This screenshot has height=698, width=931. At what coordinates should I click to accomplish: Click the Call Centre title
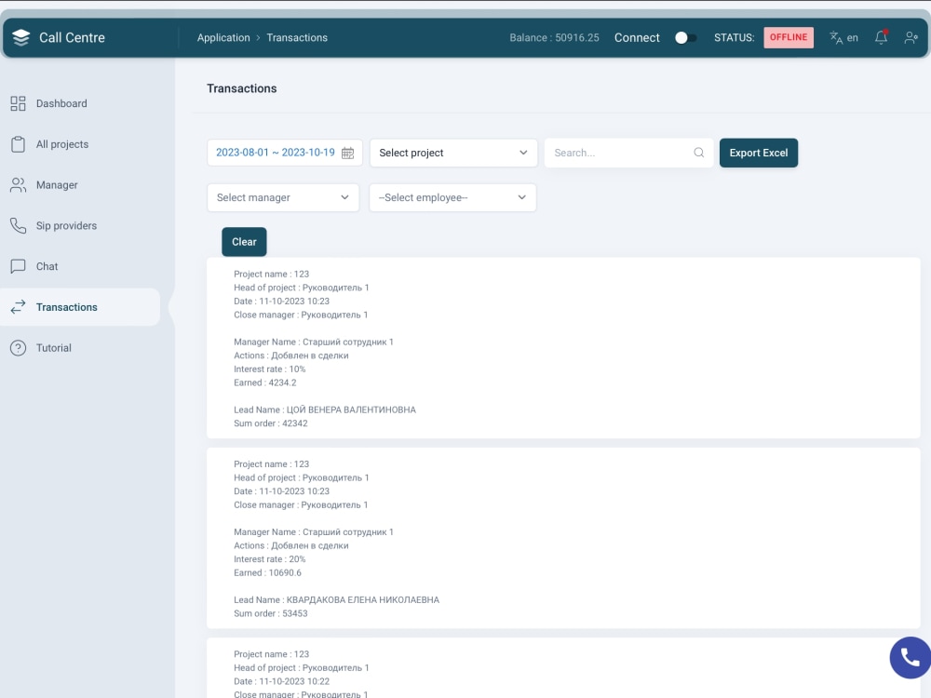pos(72,37)
